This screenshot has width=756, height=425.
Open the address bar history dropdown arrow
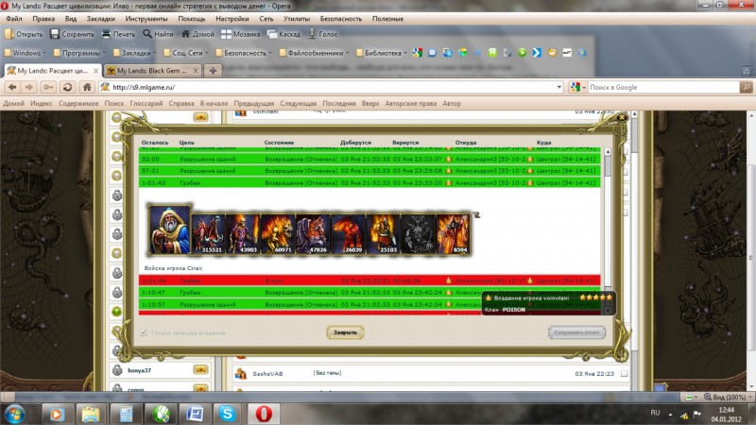(x=558, y=87)
